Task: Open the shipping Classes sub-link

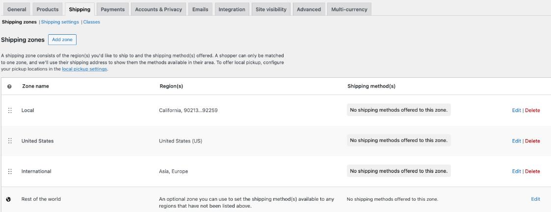Action: 92,22
